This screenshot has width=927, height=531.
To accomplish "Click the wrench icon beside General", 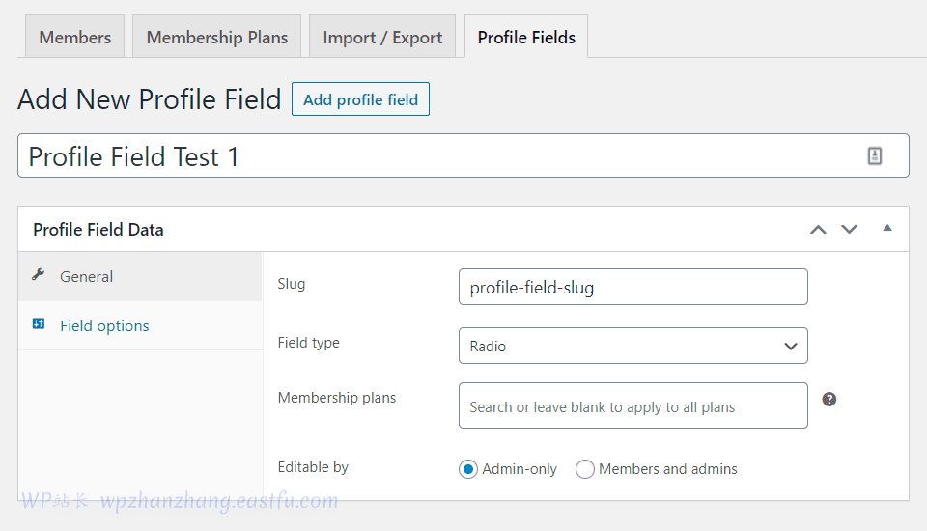I will (x=39, y=275).
